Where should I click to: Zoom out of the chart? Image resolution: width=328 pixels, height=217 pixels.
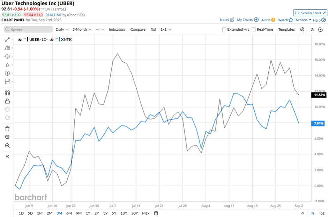(x=7, y=146)
